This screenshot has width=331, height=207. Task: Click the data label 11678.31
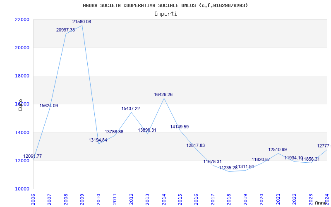point(213,162)
